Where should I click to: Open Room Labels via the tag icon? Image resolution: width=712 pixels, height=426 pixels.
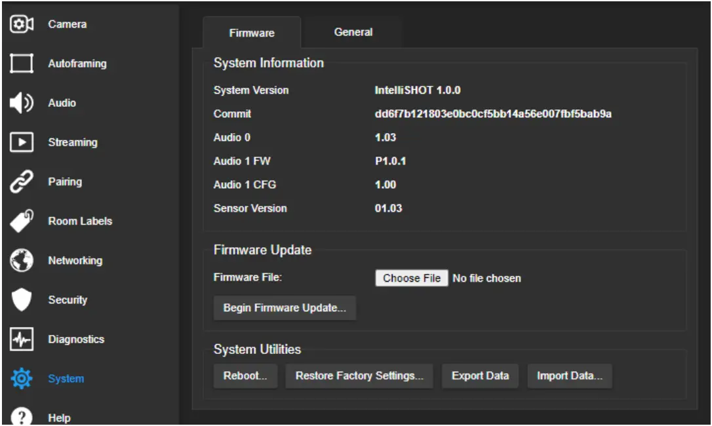22,221
